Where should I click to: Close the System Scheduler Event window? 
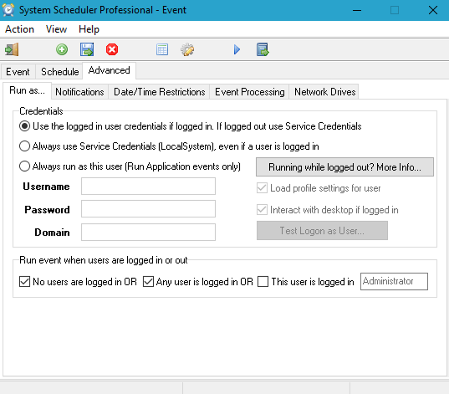(x=433, y=10)
